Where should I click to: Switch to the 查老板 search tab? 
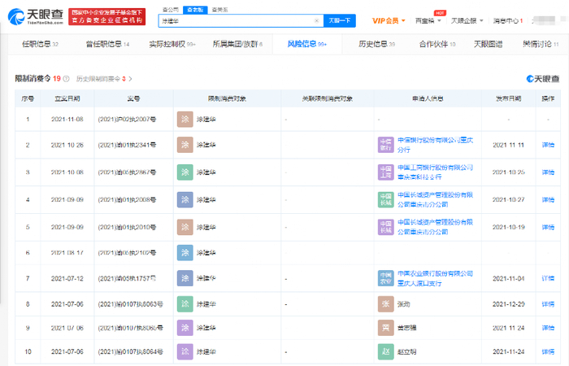[194, 9]
